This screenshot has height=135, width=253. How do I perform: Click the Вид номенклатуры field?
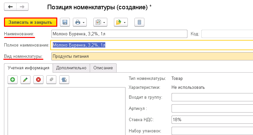(x=151, y=56)
